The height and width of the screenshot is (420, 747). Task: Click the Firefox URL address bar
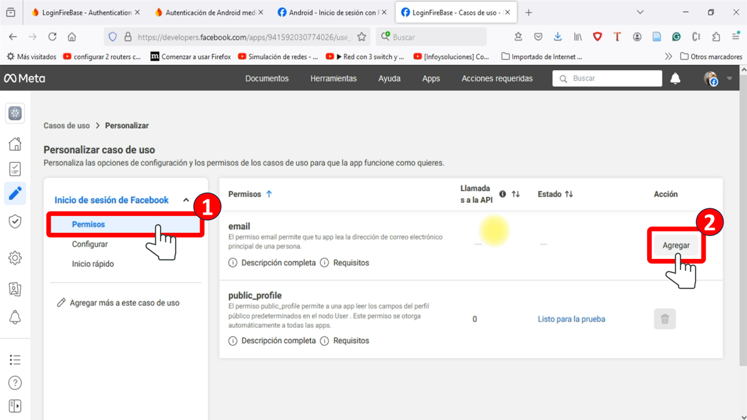(x=238, y=37)
